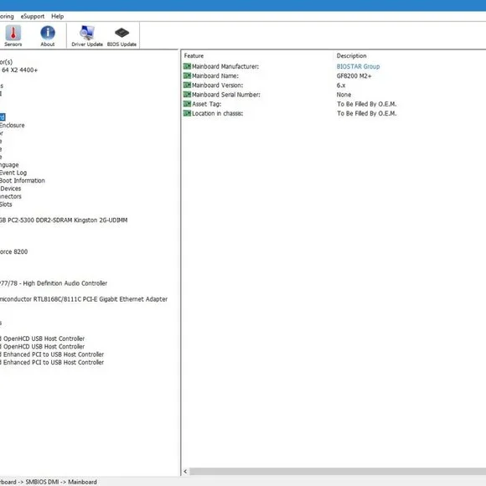
Task: Click the Feature column header
Action: click(194, 56)
